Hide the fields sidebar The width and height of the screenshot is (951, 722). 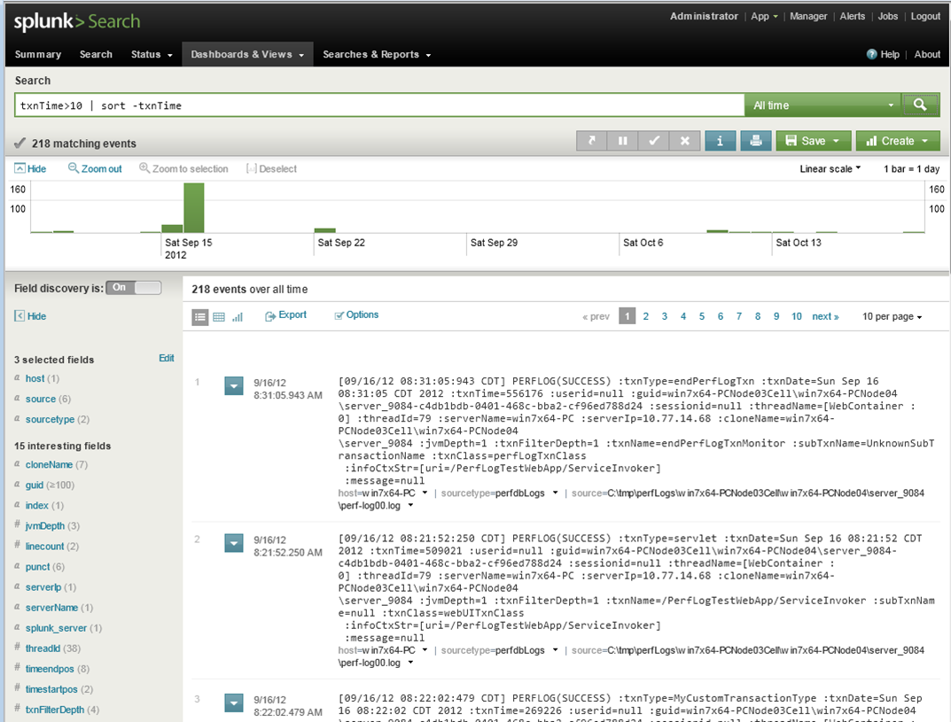click(30, 316)
